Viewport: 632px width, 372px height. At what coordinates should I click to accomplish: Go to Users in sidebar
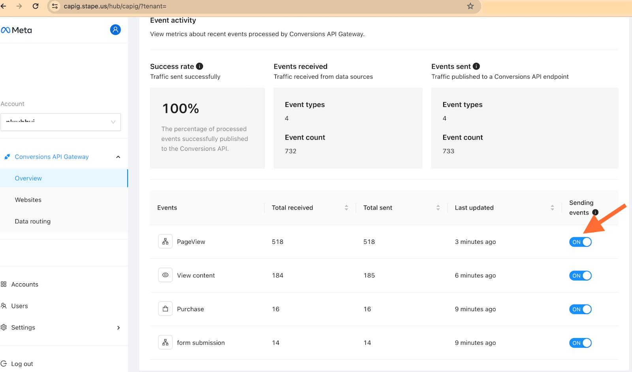(x=19, y=306)
